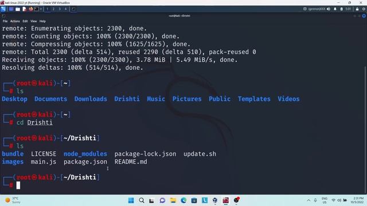
Task: Open the Kali applications menu dragon icon
Action: tap(3, 9)
